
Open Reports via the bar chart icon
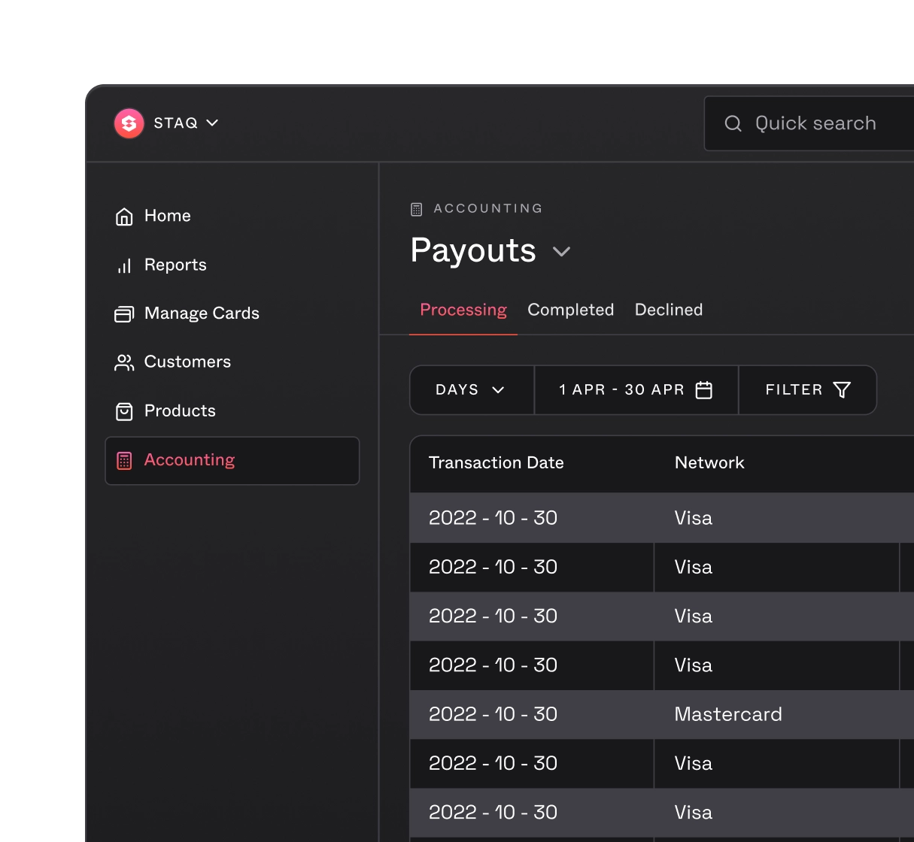(124, 265)
